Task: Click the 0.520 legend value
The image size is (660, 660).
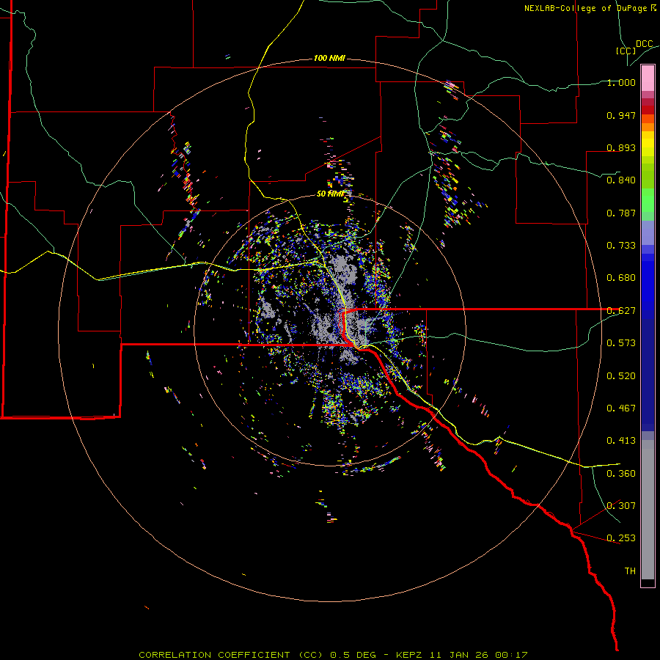Action: pyautogui.click(x=621, y=376)
